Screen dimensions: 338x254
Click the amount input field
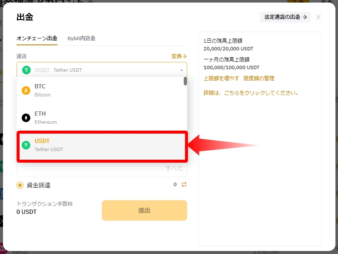pos(102,169)
